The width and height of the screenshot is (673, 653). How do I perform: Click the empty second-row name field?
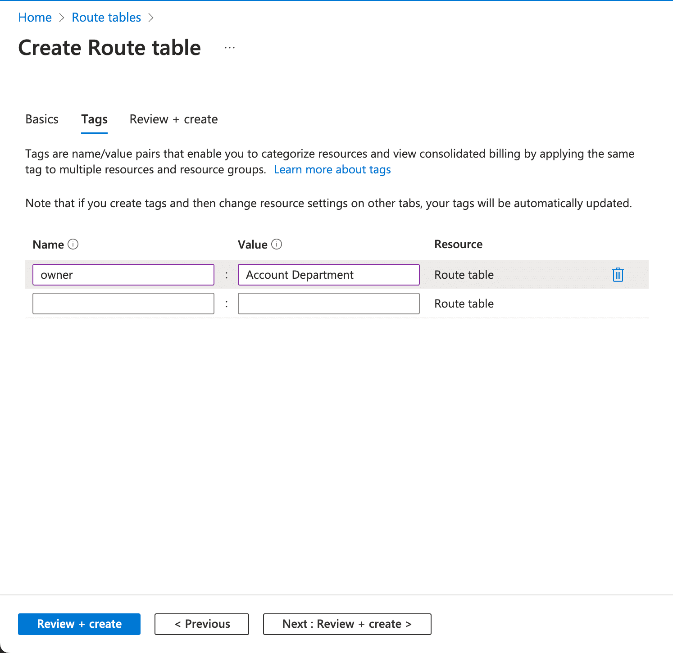point(123,303)
